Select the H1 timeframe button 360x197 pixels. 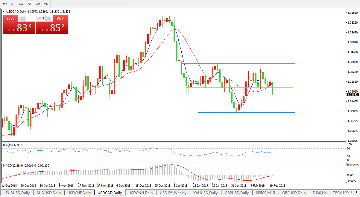click(x=13, y=4)
